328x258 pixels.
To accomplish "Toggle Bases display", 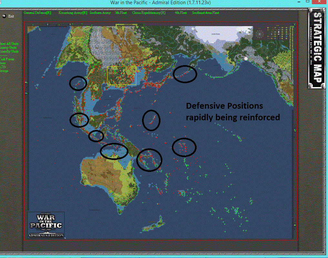I will [3, 63].
